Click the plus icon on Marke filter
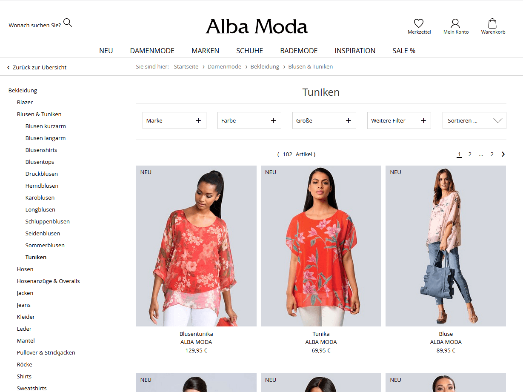523x392 pixels. point(198,120)
